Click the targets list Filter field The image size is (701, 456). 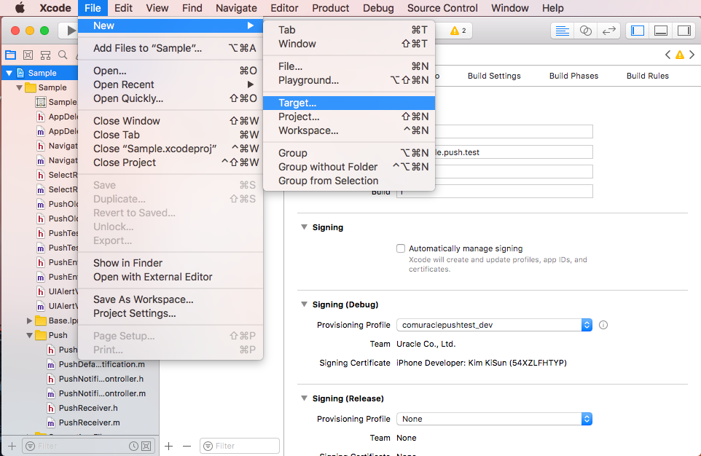[240, 446]
